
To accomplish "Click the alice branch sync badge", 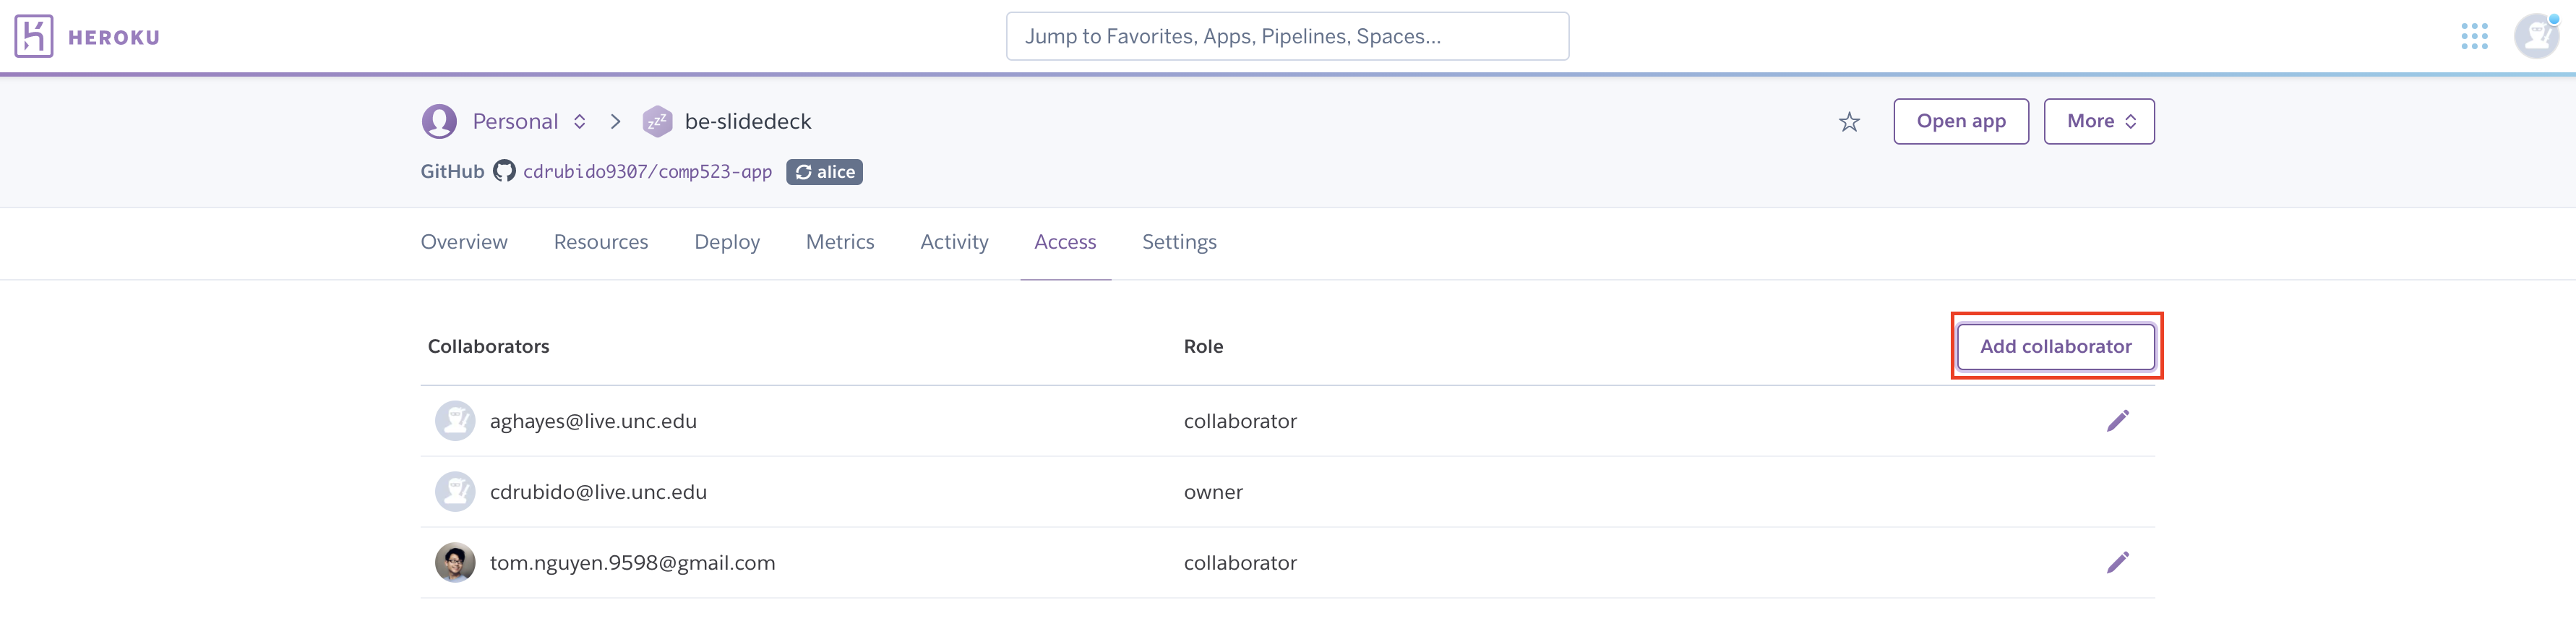I will click(x=824, y=172).
